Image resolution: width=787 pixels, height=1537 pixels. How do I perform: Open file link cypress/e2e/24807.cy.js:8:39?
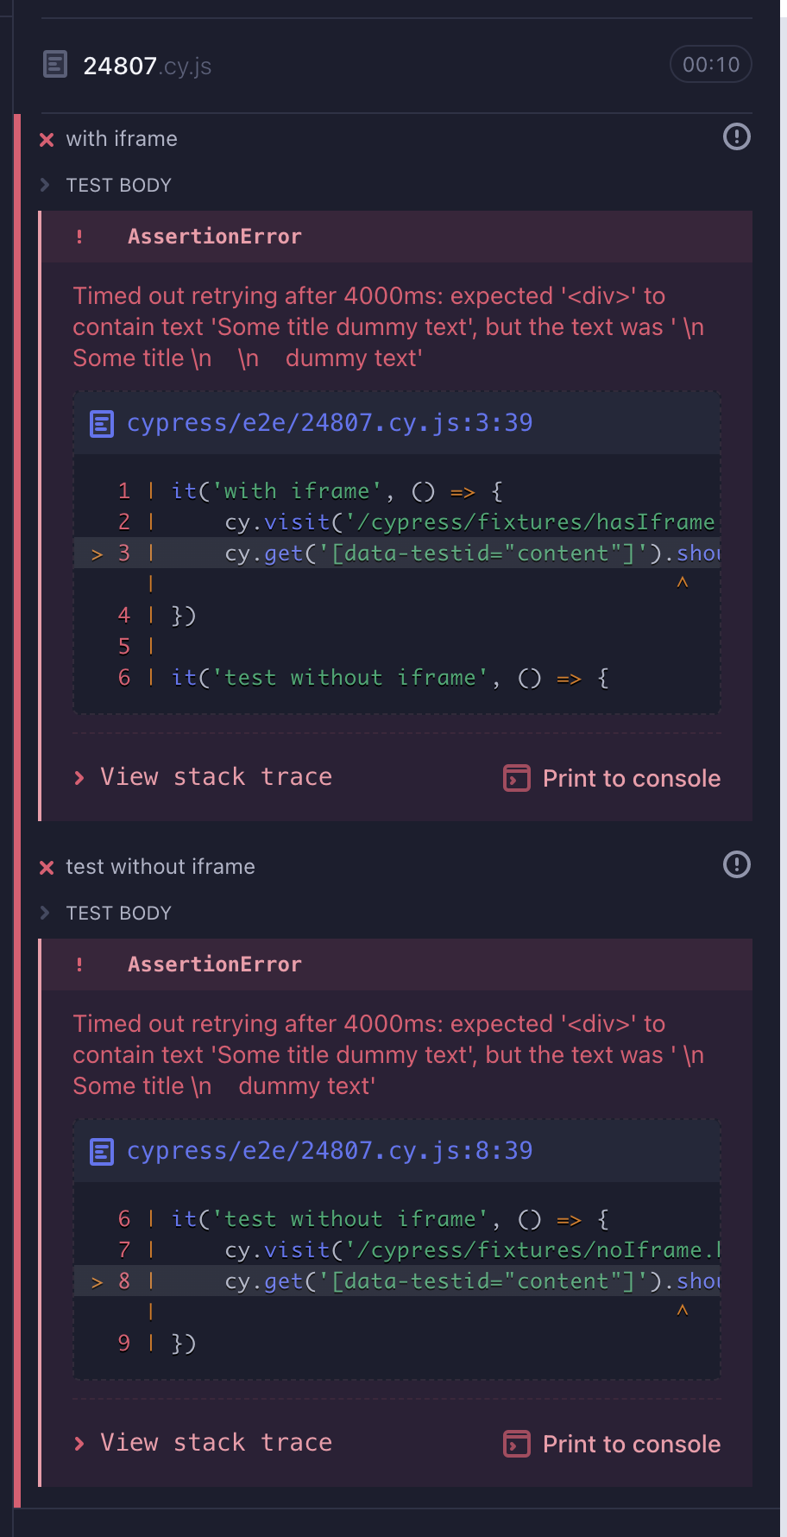pos(331,1150)
